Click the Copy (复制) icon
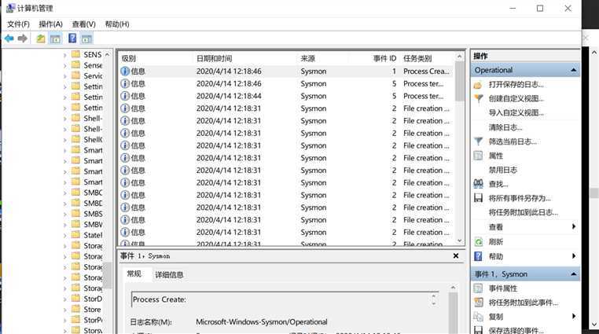Viewport: 599px width, 334px height. click(x=478, y=317)
